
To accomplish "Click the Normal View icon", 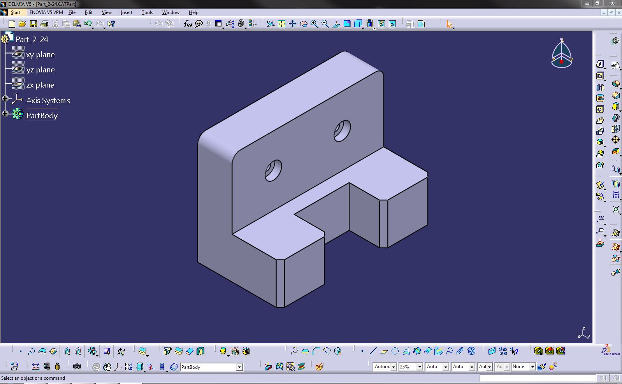I will pyautogui.click(x=336, y=24).
